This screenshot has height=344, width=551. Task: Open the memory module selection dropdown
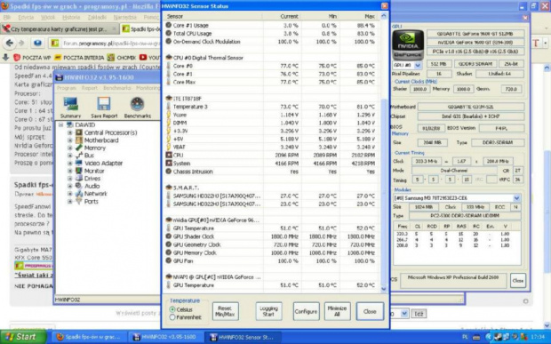pos(516,198)
